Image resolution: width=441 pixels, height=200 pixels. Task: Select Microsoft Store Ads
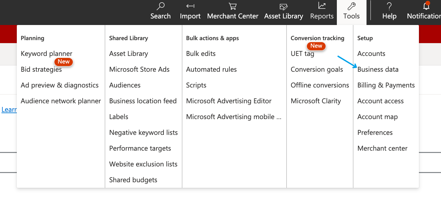139,69
